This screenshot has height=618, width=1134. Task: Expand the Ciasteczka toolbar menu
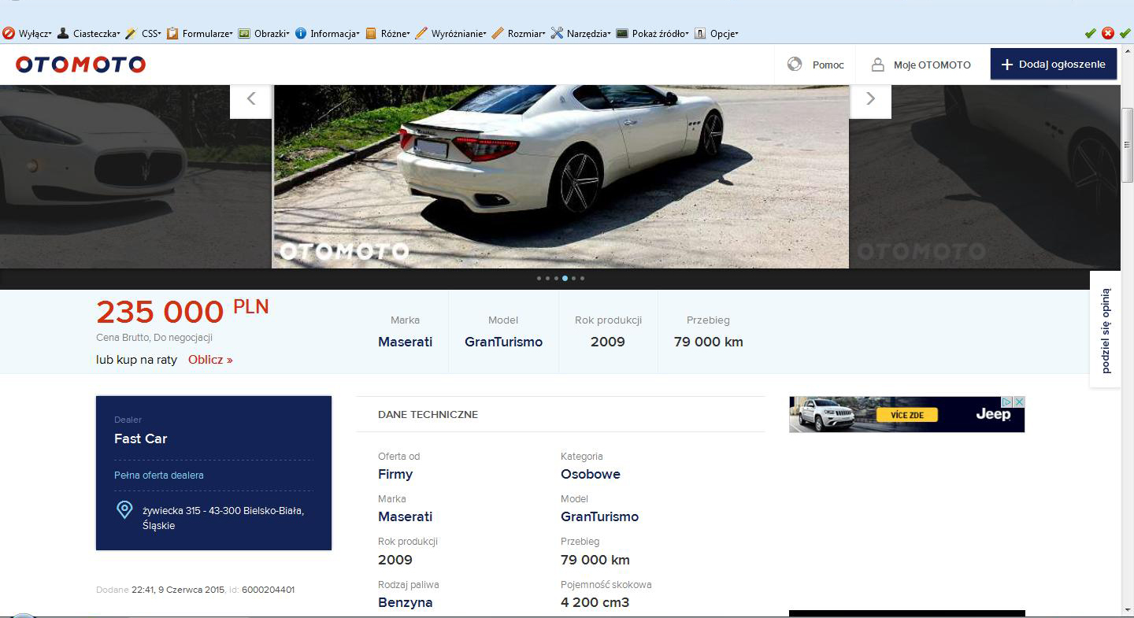click(89, 34)
